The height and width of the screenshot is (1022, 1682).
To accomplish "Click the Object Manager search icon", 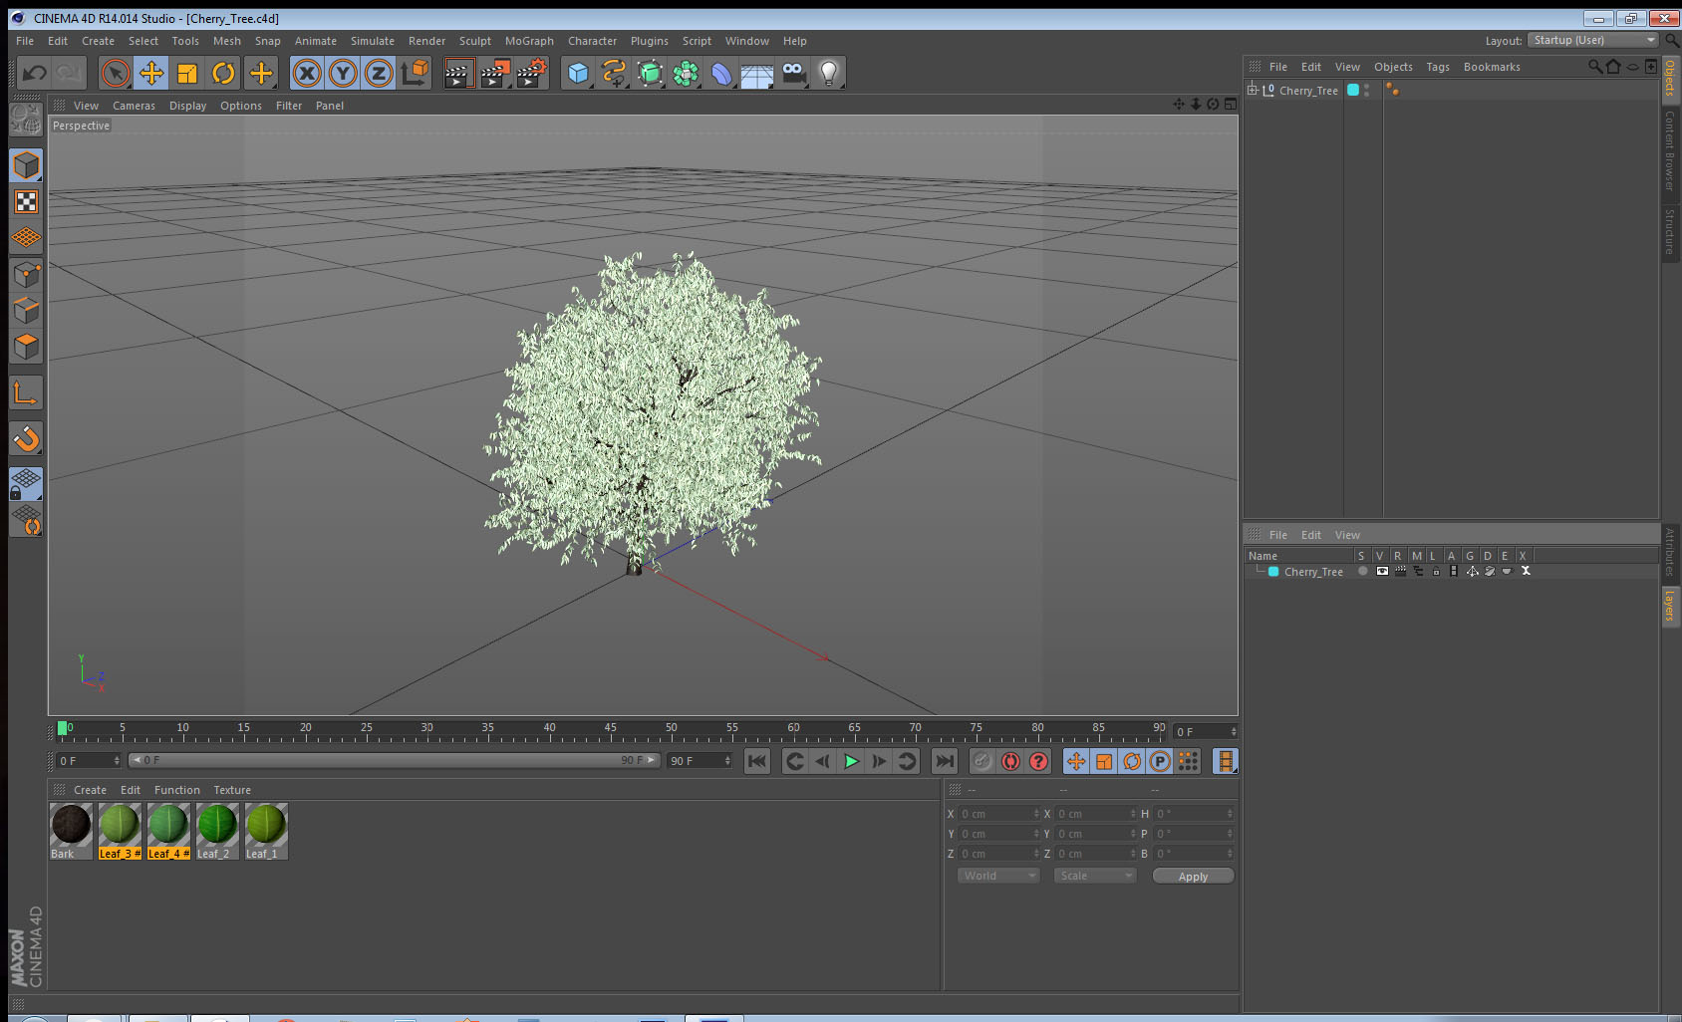I will pos(1594,67).
